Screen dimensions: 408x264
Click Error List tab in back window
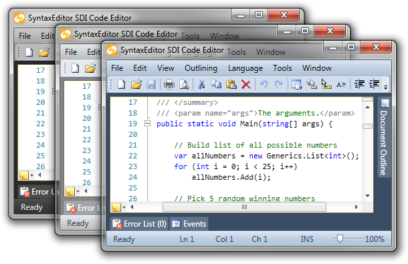(39, 192)
